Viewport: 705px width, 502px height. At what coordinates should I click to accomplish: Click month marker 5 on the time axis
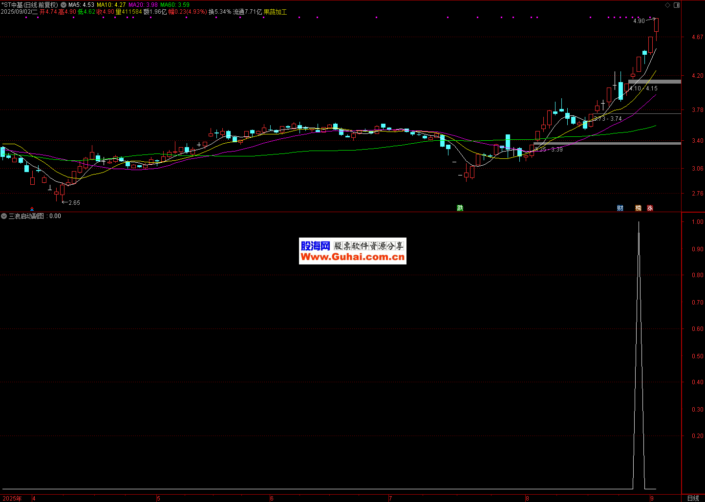(158, 499)
